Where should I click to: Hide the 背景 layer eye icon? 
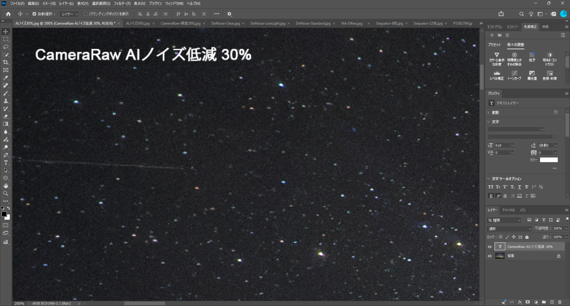[490, 256]
